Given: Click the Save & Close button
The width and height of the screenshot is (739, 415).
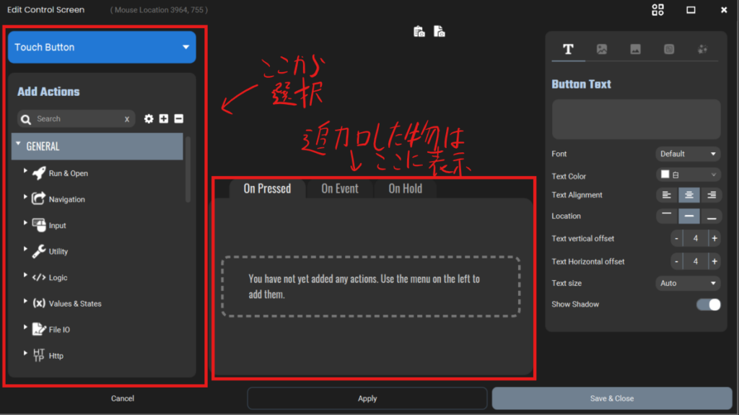Looking at the screenshot, I should pos(611,398).
